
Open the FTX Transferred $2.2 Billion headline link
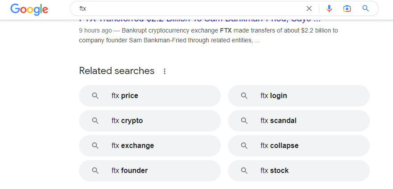(200, 20)
